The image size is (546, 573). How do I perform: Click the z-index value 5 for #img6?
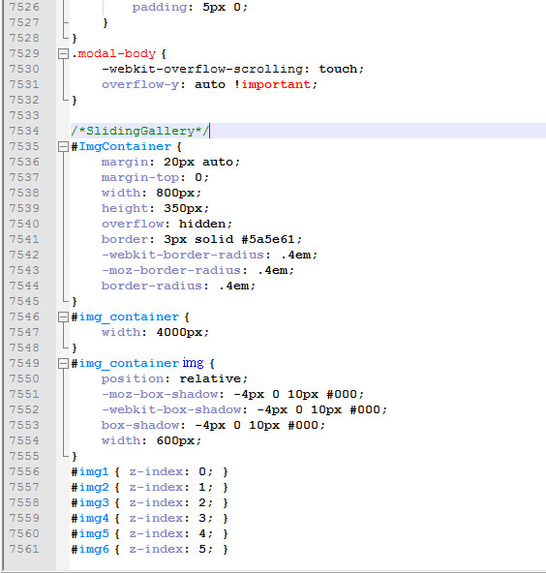click(202, 549)
